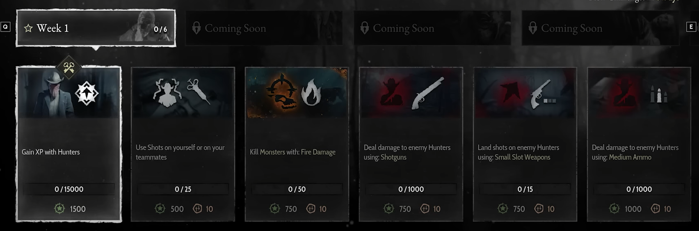Screen dimensions: 699x231
Task: Click the medium ammo bullets icon
Action: pos(659,94)
